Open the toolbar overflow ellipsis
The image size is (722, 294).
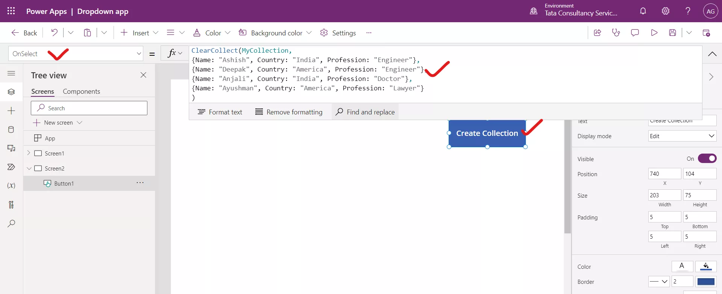coord(369,33)
